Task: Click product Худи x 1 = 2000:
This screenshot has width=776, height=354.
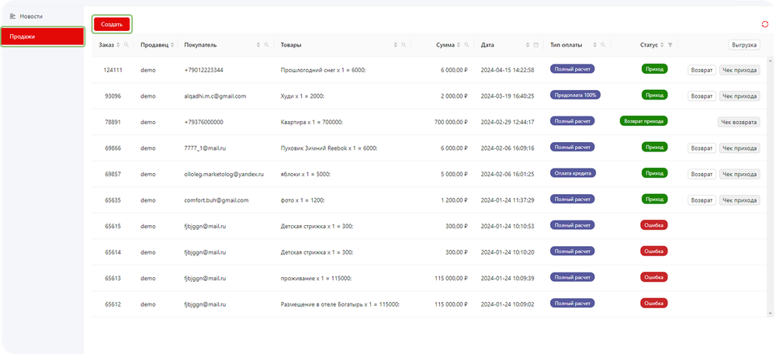Action: [303, 96]
